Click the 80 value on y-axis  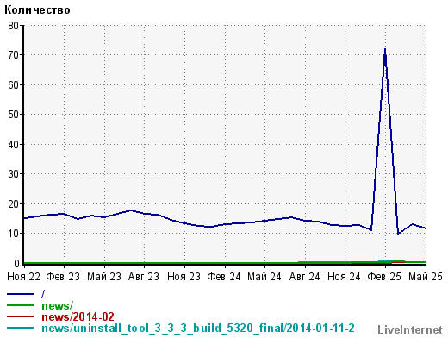pyautogui.click(x=13, y=26)
